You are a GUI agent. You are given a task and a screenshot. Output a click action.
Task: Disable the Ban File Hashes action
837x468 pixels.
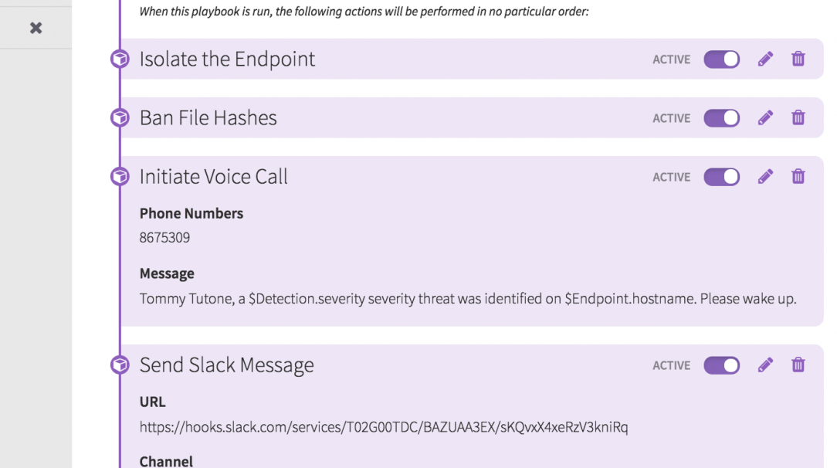click(x=721, y=118)
